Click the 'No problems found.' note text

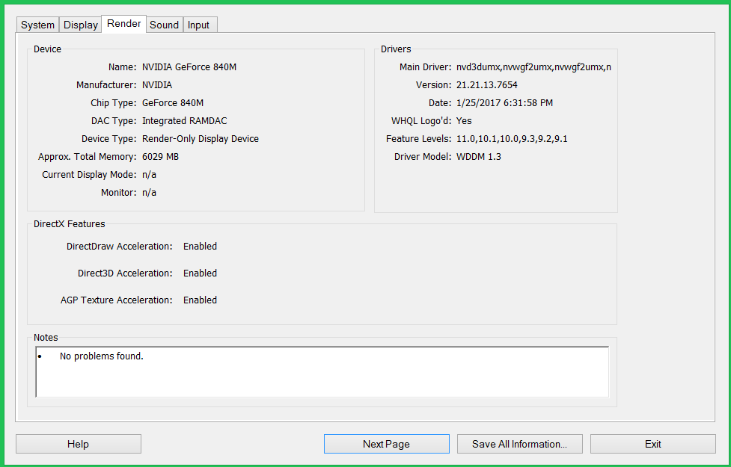(x=101, y=356)
